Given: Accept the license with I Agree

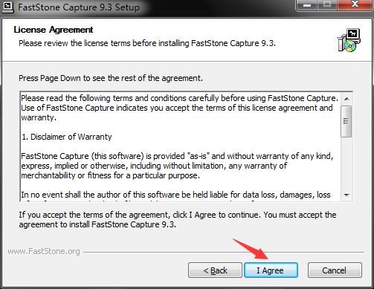Looking at the screenshot, I should tap(271, 270).
